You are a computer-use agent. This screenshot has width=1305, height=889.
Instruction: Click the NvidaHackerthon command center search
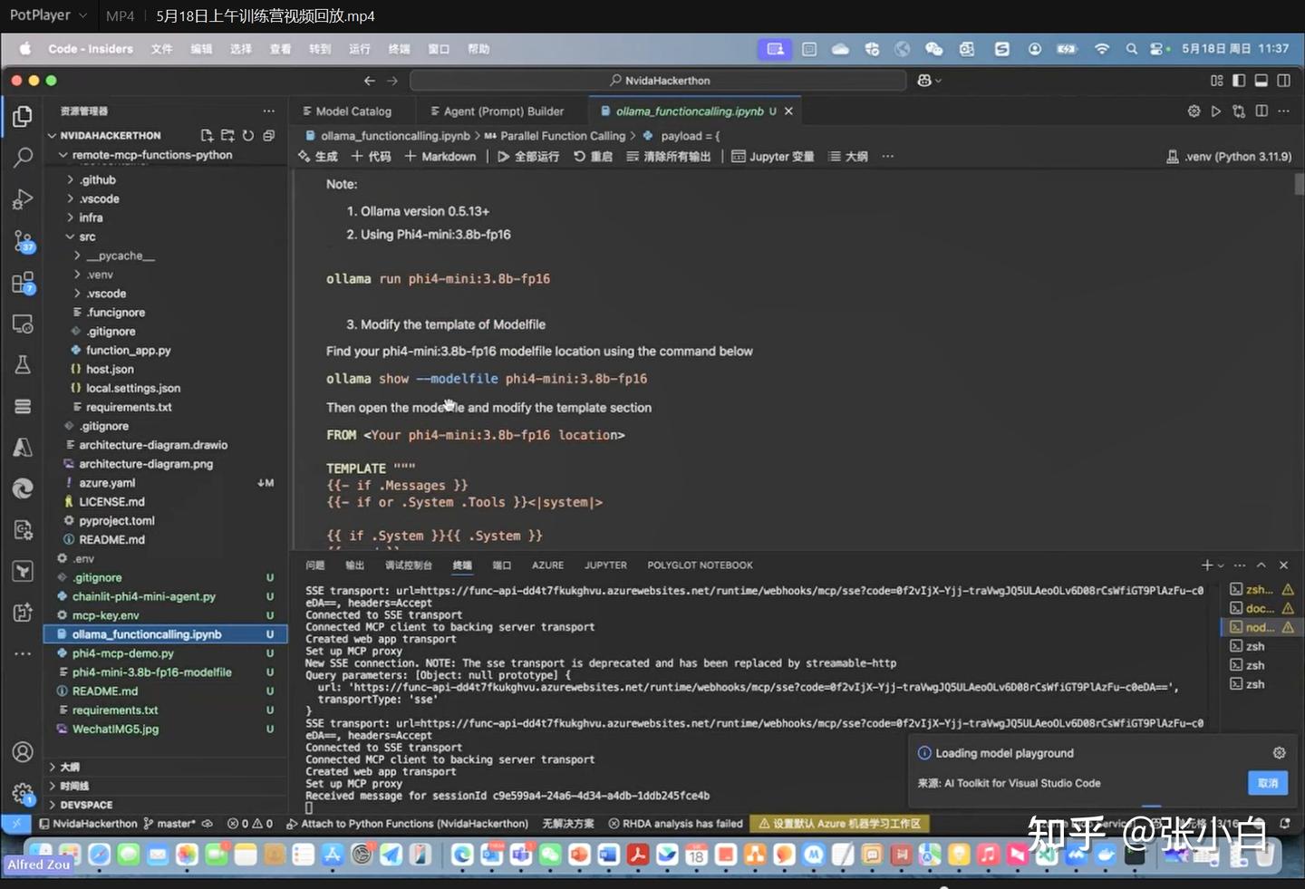659,81
